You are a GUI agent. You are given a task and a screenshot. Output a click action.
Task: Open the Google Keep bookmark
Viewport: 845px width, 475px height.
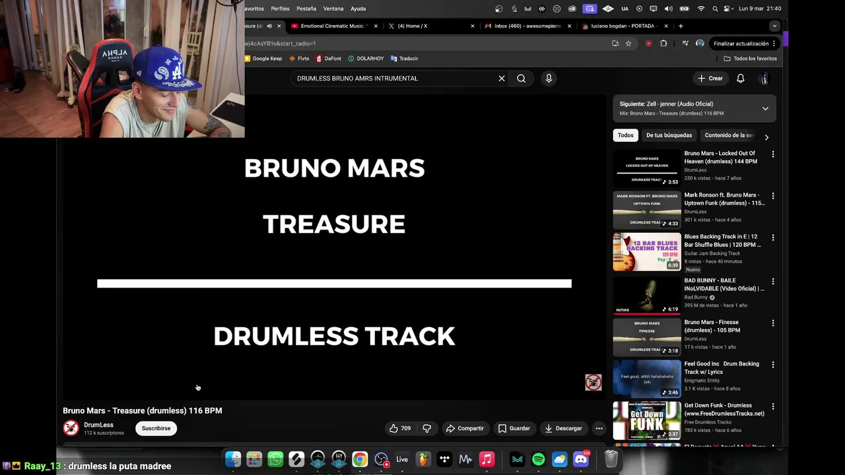point(263,59)
